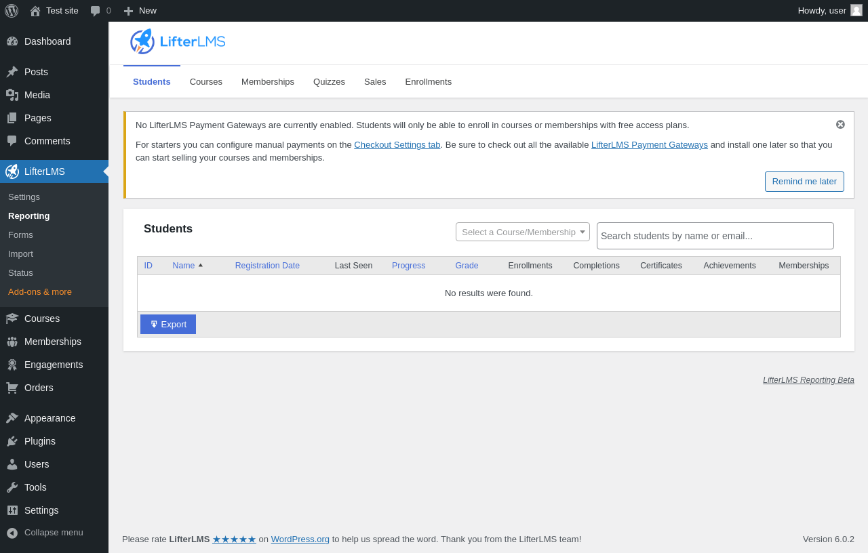Image resolution: width=868 pixels, height=553 pixels.
Task: Click the Version 6.0.2 footer text
Action: 829,539
